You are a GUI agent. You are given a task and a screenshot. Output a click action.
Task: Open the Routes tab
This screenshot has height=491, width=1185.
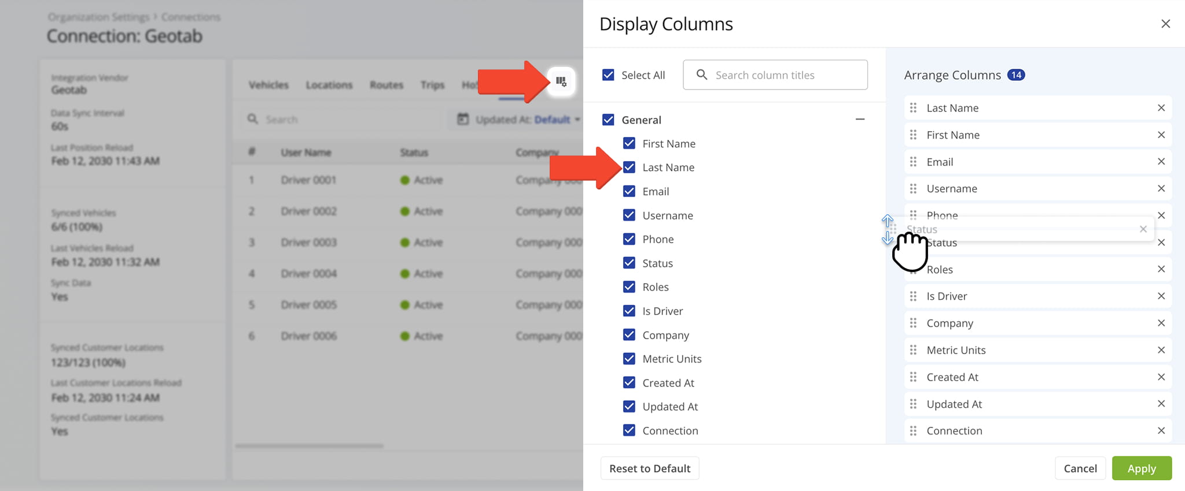387,85
